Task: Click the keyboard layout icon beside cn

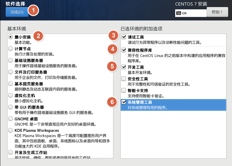Action: (x=179, y=13)
